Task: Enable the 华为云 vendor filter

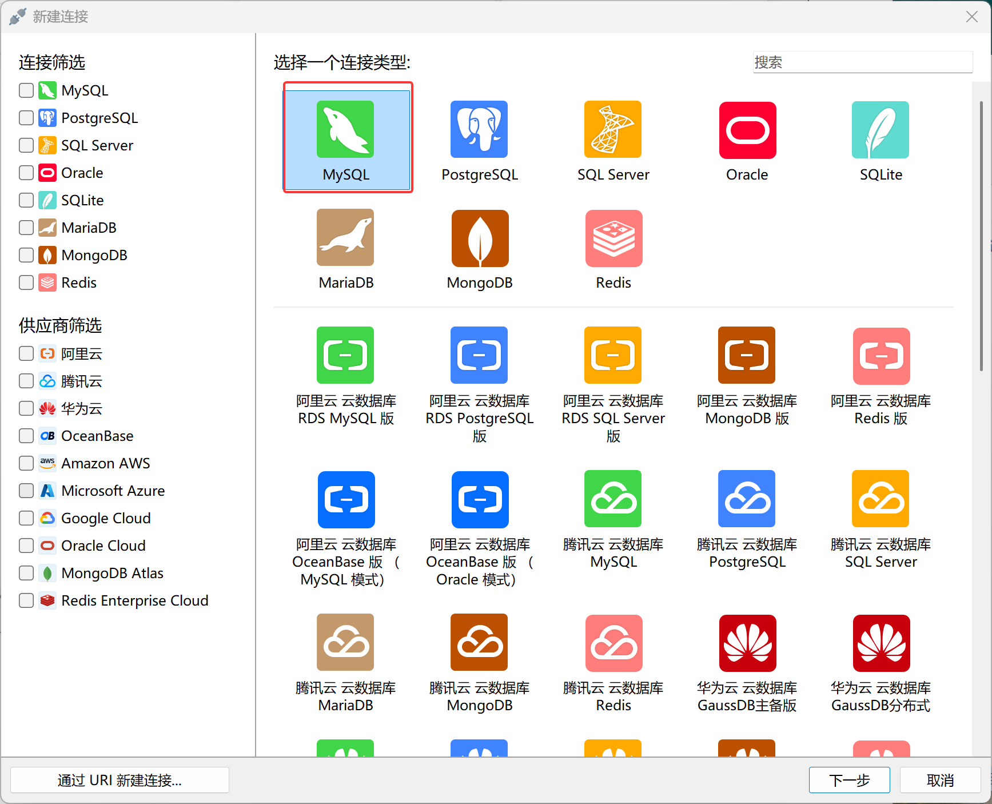Action: pyautogui.click(x=26, y=408)
